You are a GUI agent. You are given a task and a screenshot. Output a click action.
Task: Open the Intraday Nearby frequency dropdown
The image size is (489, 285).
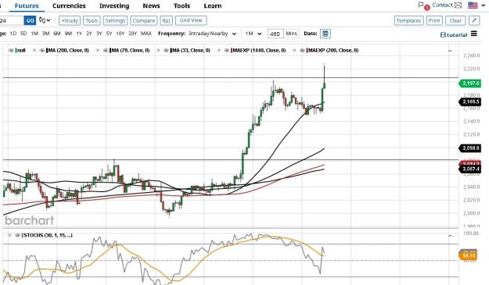[213, 34]
